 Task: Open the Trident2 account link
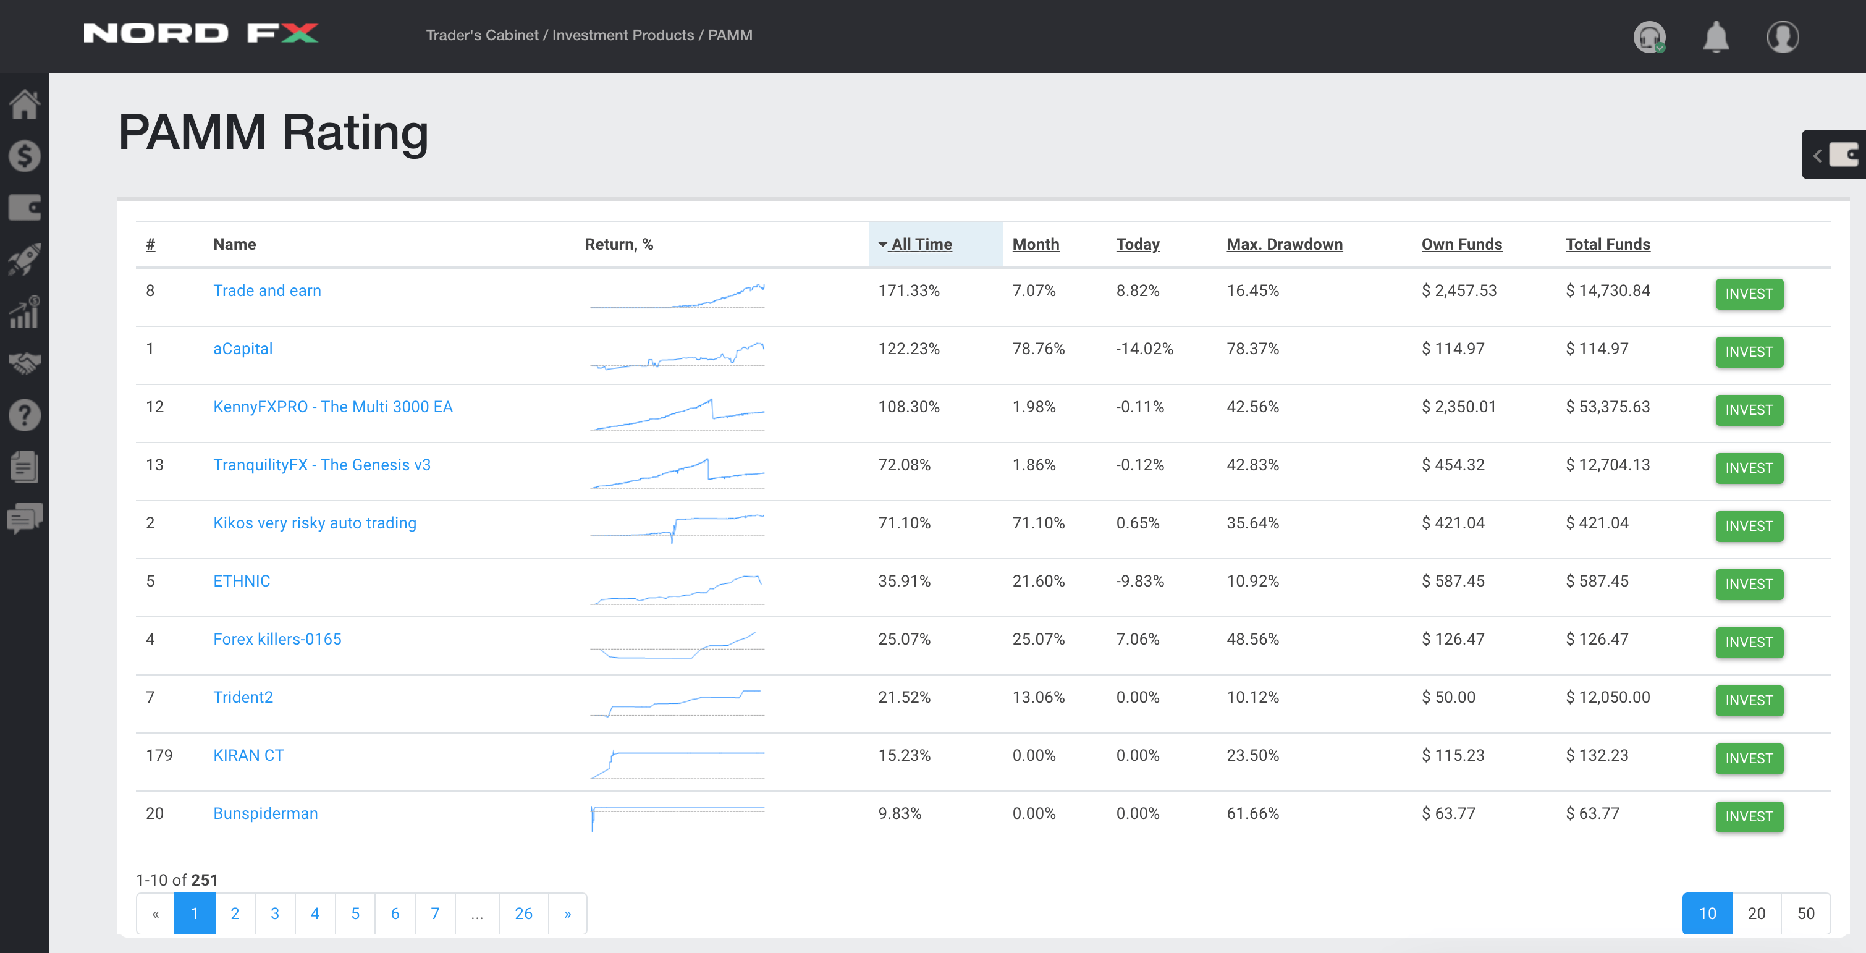(x=243, y=697)
